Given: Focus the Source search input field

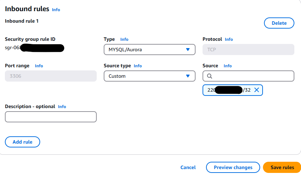Looking at the screenshot, I should point(251,76).
